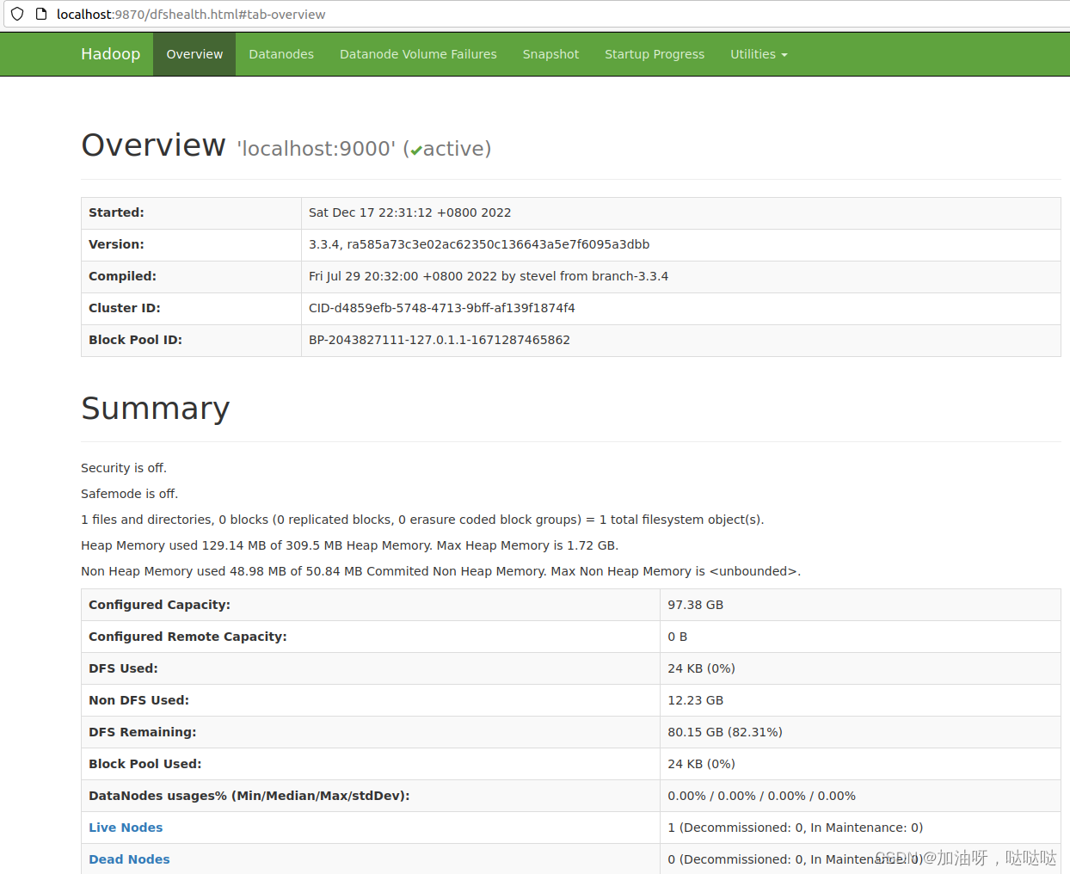
Task: Click the Cluster ID value CID-d4859efb
Action: 442,308
